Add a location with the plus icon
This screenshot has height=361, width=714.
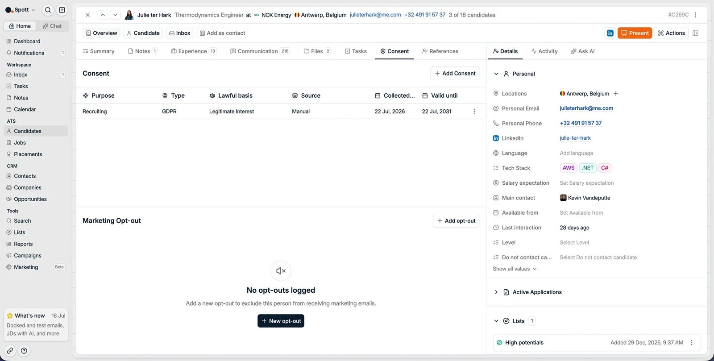click(616, 94)
